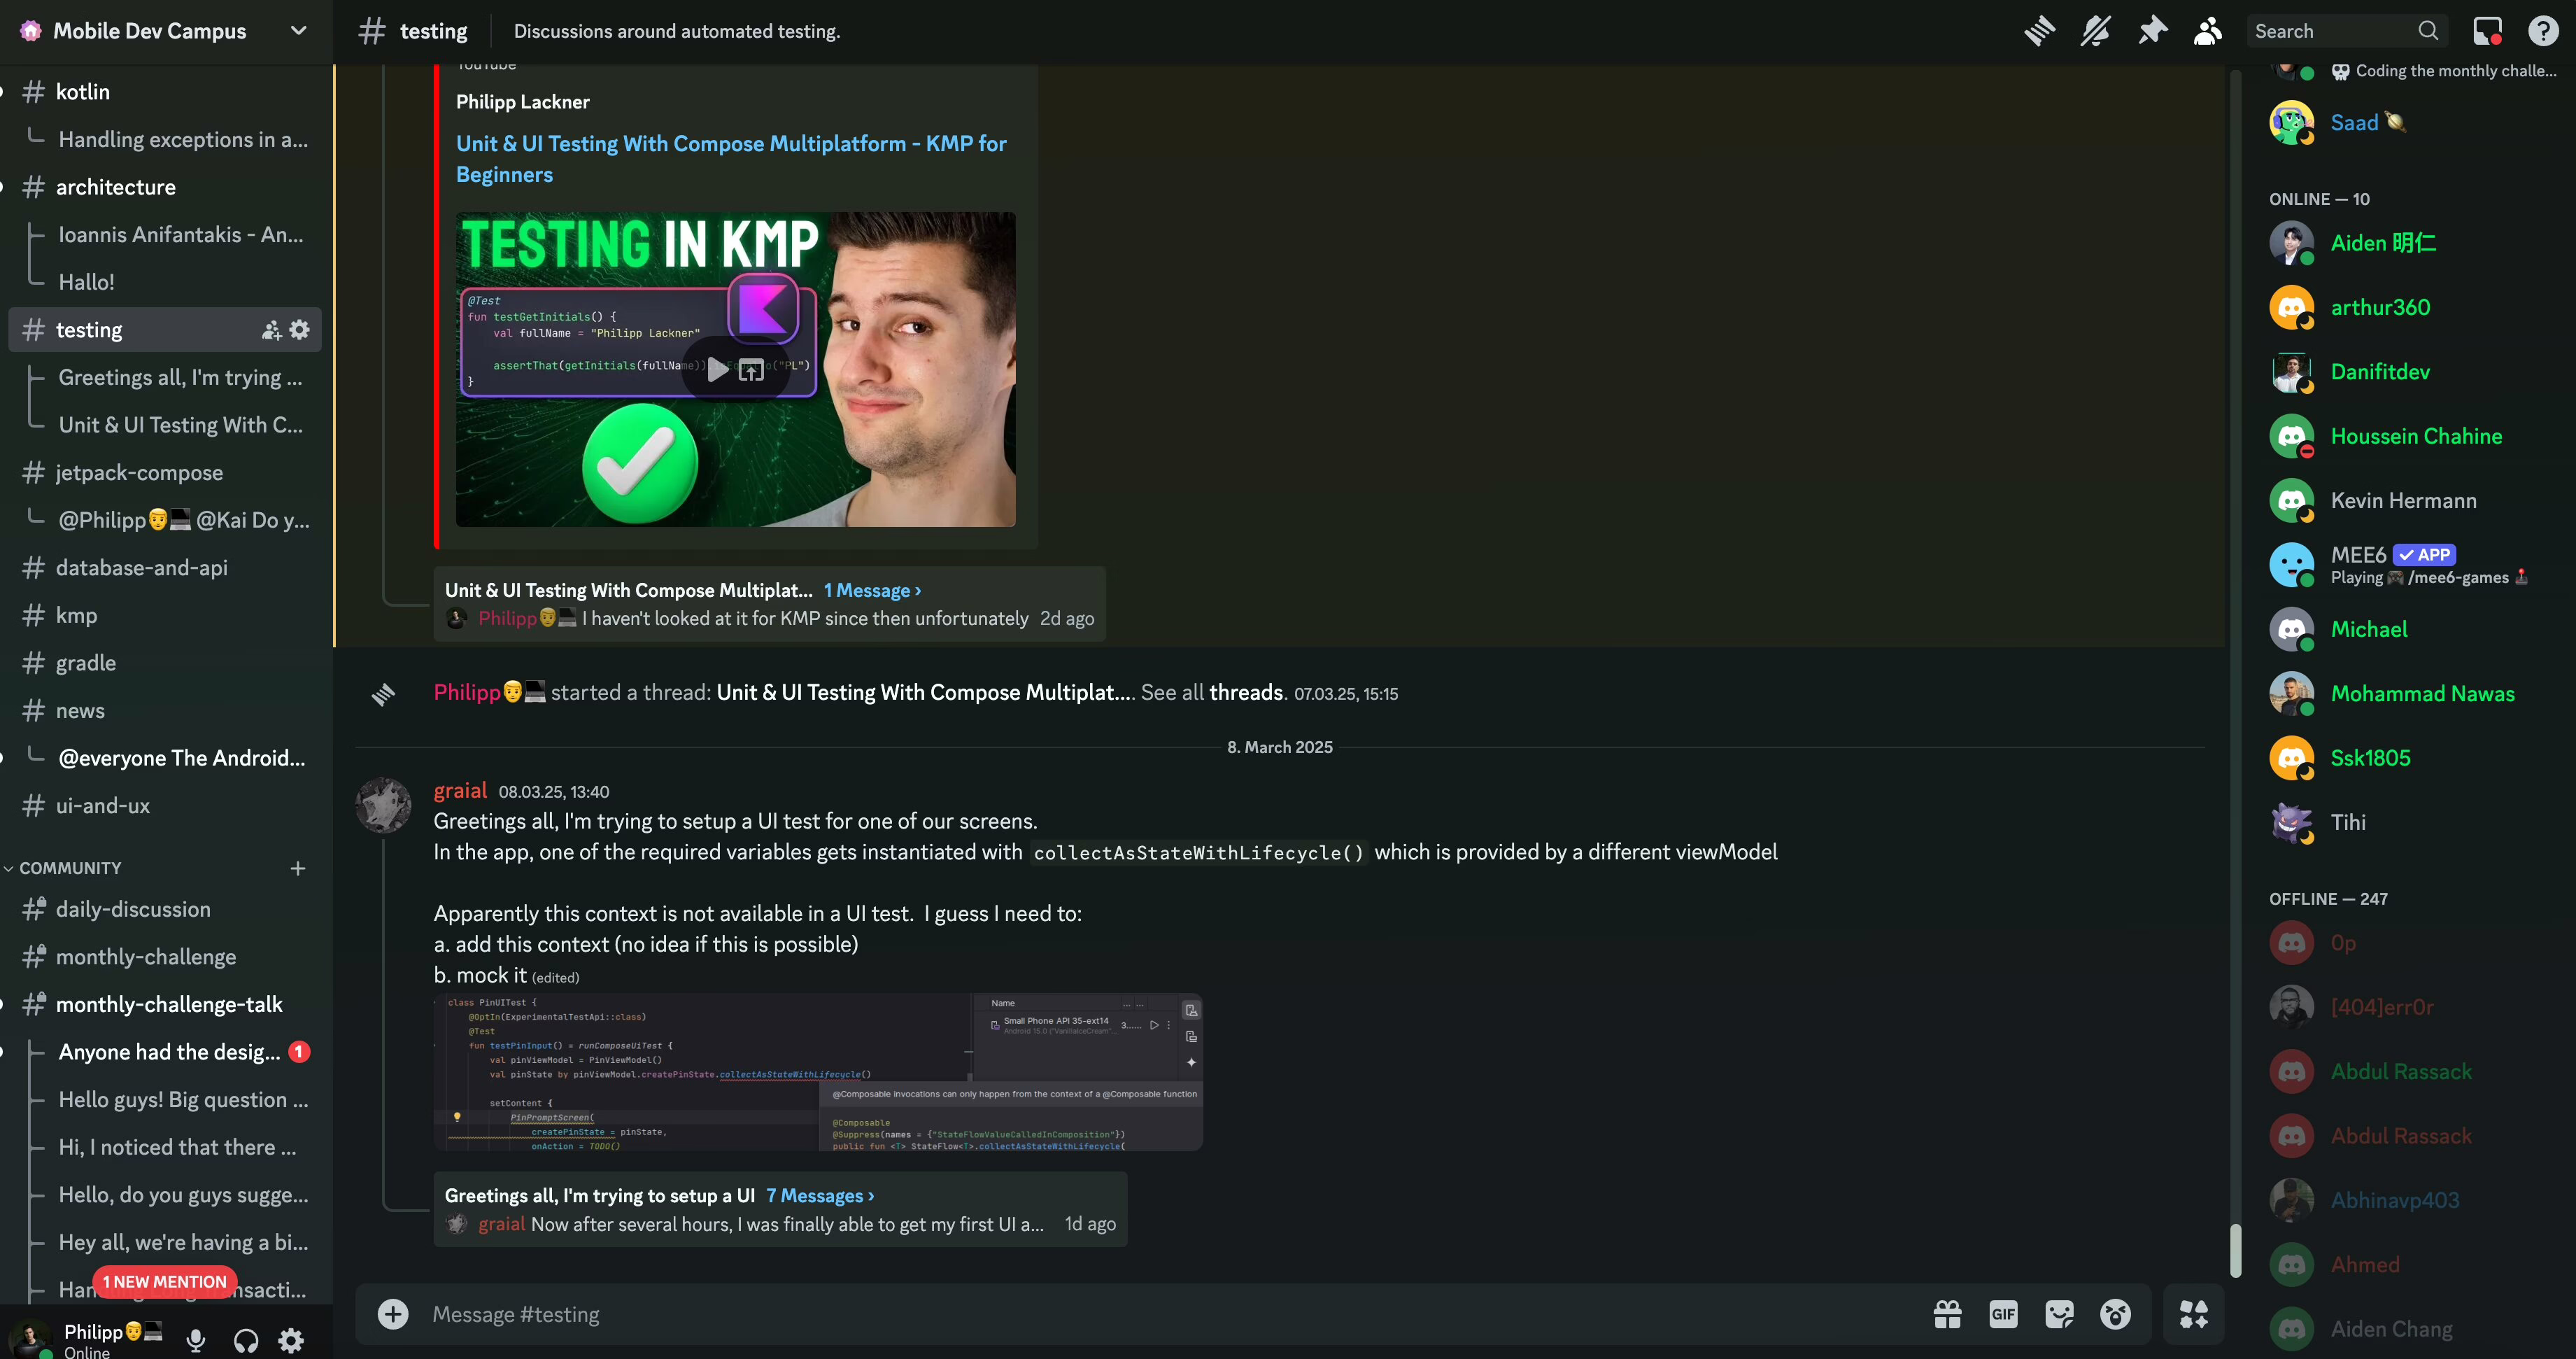The width and height of the screenshot is (2576, 1359).
Task: Open the apps launcher icon in message bar
Action: pyautogui.click(x=2194, y=1314)
